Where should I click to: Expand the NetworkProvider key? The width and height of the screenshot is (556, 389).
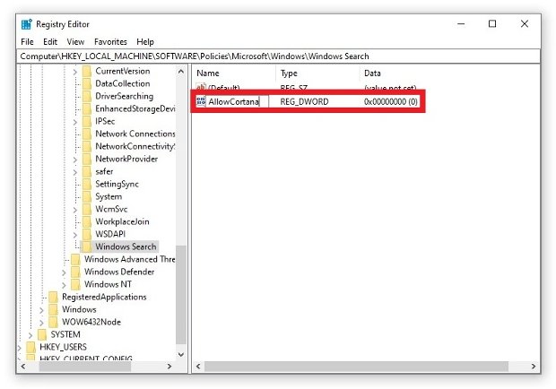click(x=74, y=160)
